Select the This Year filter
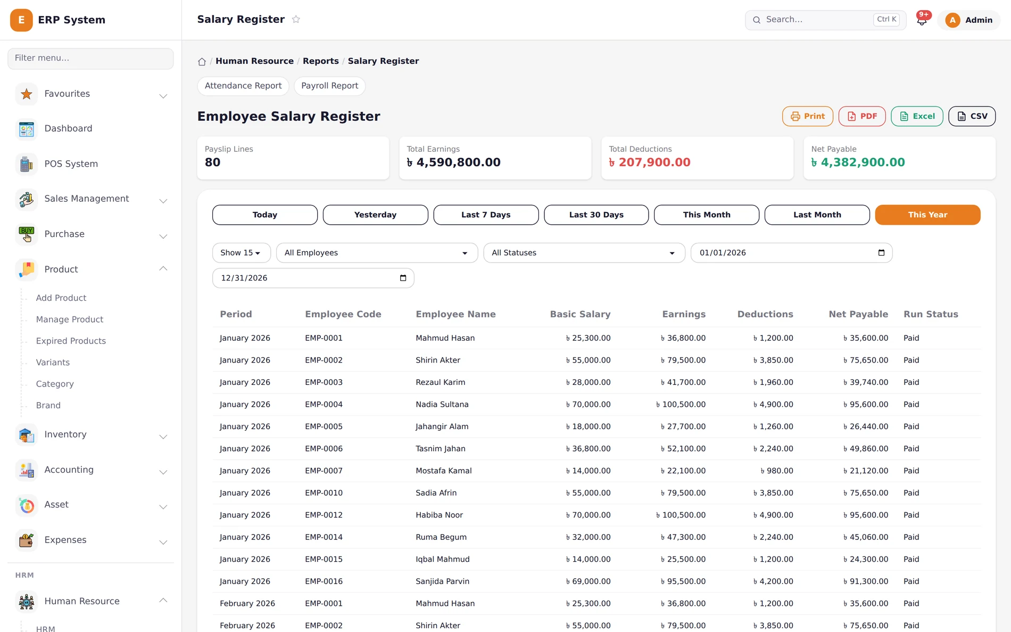 [927, 215]
